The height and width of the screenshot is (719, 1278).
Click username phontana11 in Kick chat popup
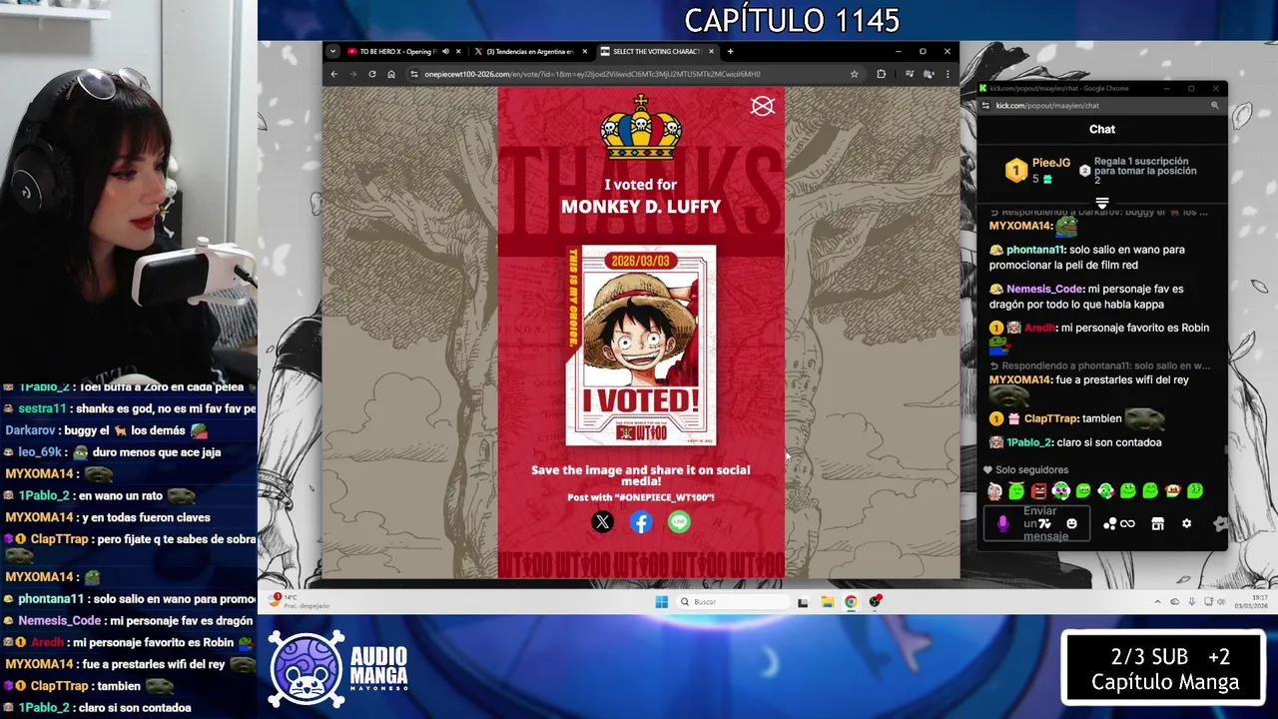(x=1035, y=250)
